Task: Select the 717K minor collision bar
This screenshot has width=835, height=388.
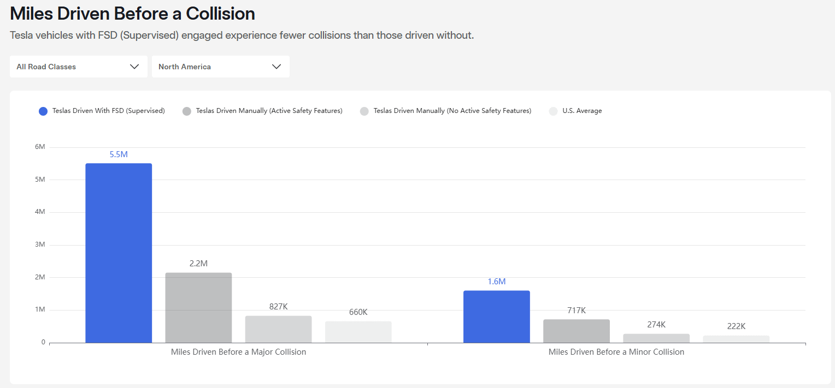Action: (577, 331)
